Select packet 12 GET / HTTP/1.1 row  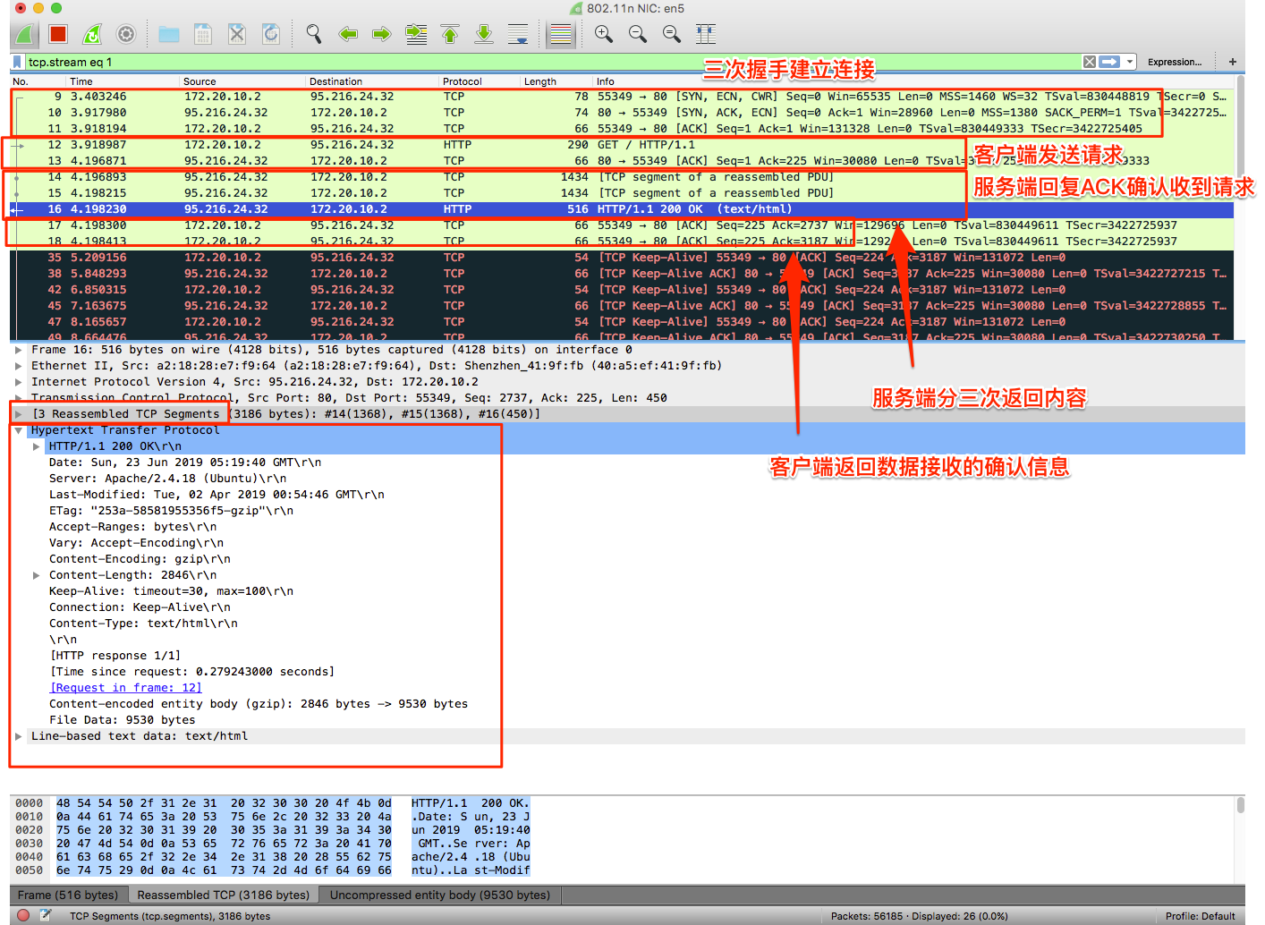tap(622, 145)
